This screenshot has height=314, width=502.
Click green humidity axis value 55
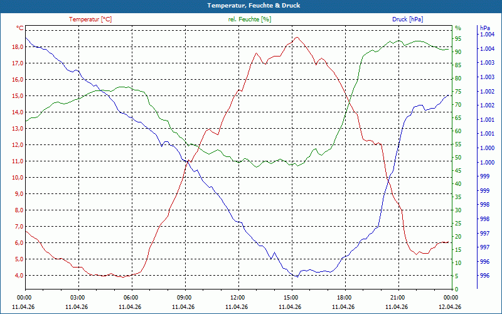[458, 144]
